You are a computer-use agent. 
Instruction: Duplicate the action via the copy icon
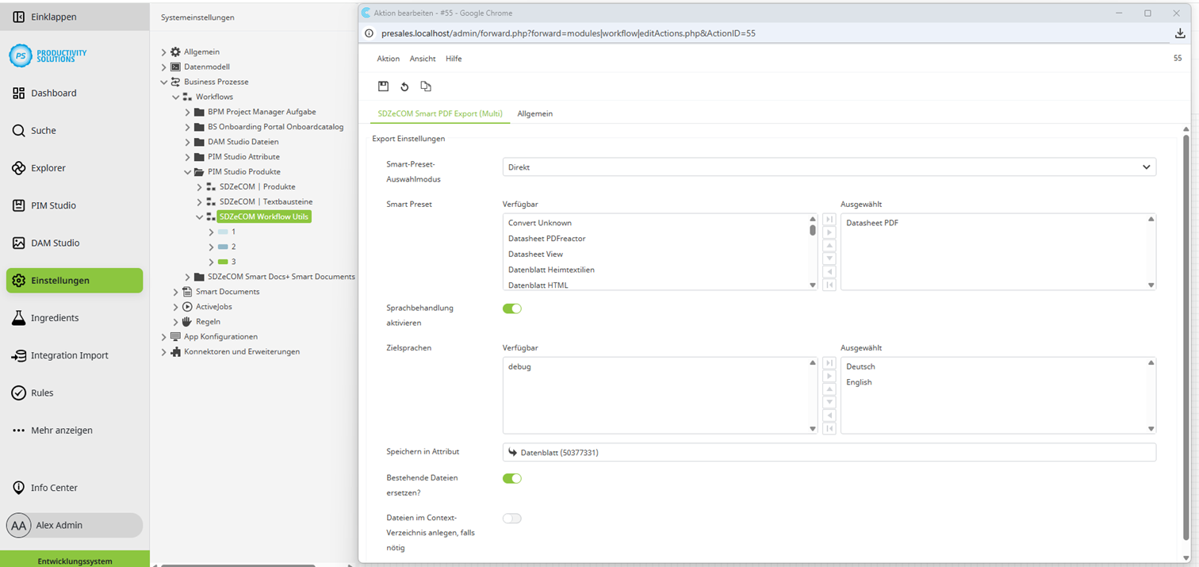pyautogui.click(x=426, y=86)
